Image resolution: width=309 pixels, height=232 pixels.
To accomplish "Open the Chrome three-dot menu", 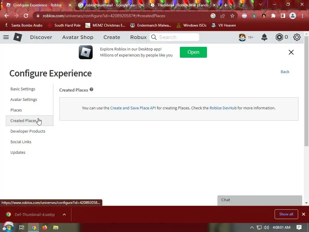I will tap(302, 16).
